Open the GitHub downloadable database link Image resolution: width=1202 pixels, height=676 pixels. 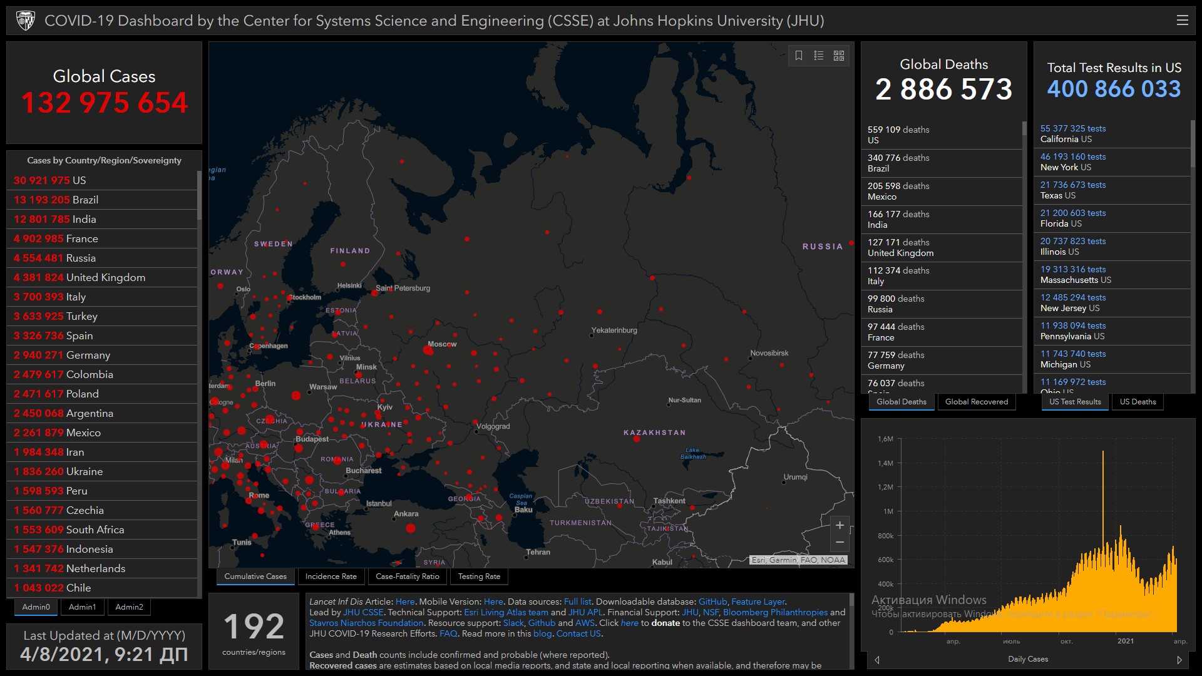(712, 602)
